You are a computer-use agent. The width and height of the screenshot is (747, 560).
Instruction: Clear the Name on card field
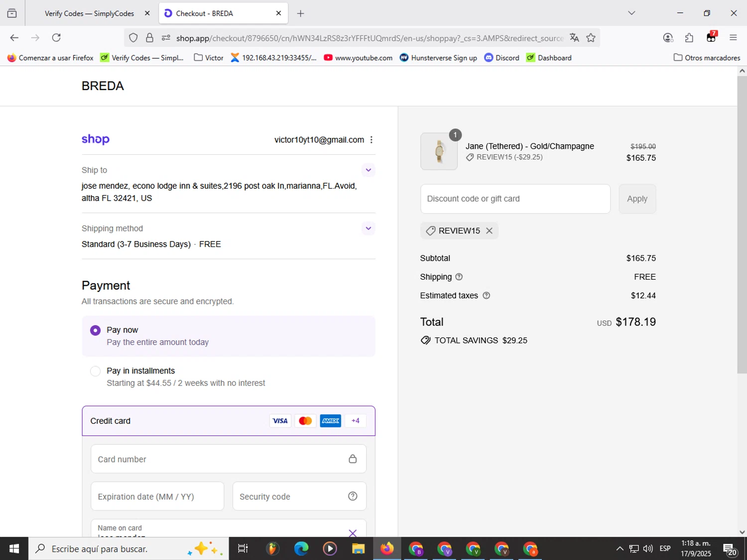click(x=353, y=533)
